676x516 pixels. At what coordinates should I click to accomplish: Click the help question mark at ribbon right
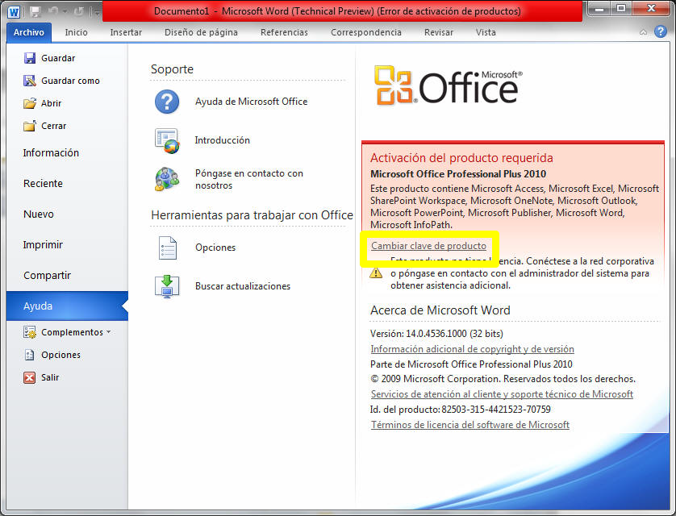[x=661, y=31]
